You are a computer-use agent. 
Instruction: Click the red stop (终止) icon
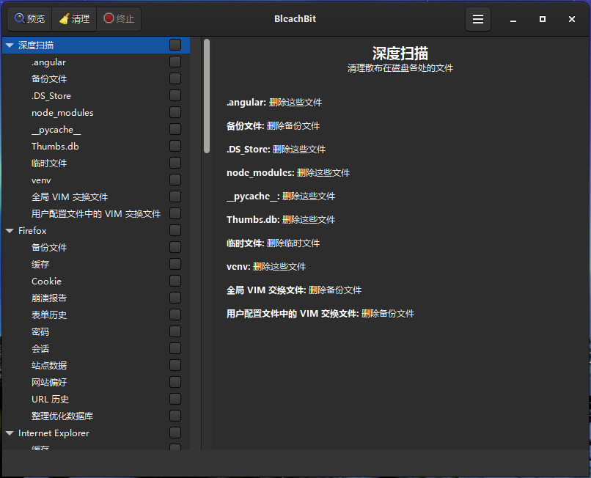click(109, 18)
